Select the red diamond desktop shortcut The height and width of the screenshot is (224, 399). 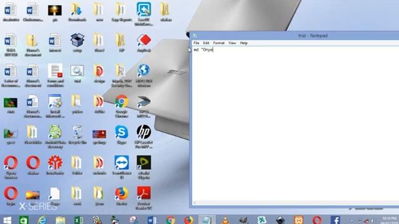tap(144, 40)
